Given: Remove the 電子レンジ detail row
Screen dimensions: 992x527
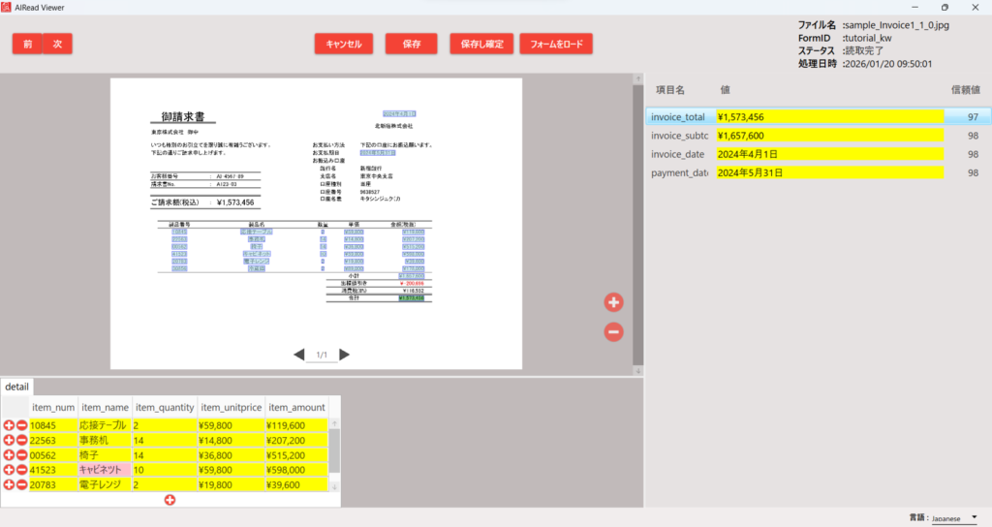Looking at the screenshot, I should pyautogui.click(x=21, y=484).
